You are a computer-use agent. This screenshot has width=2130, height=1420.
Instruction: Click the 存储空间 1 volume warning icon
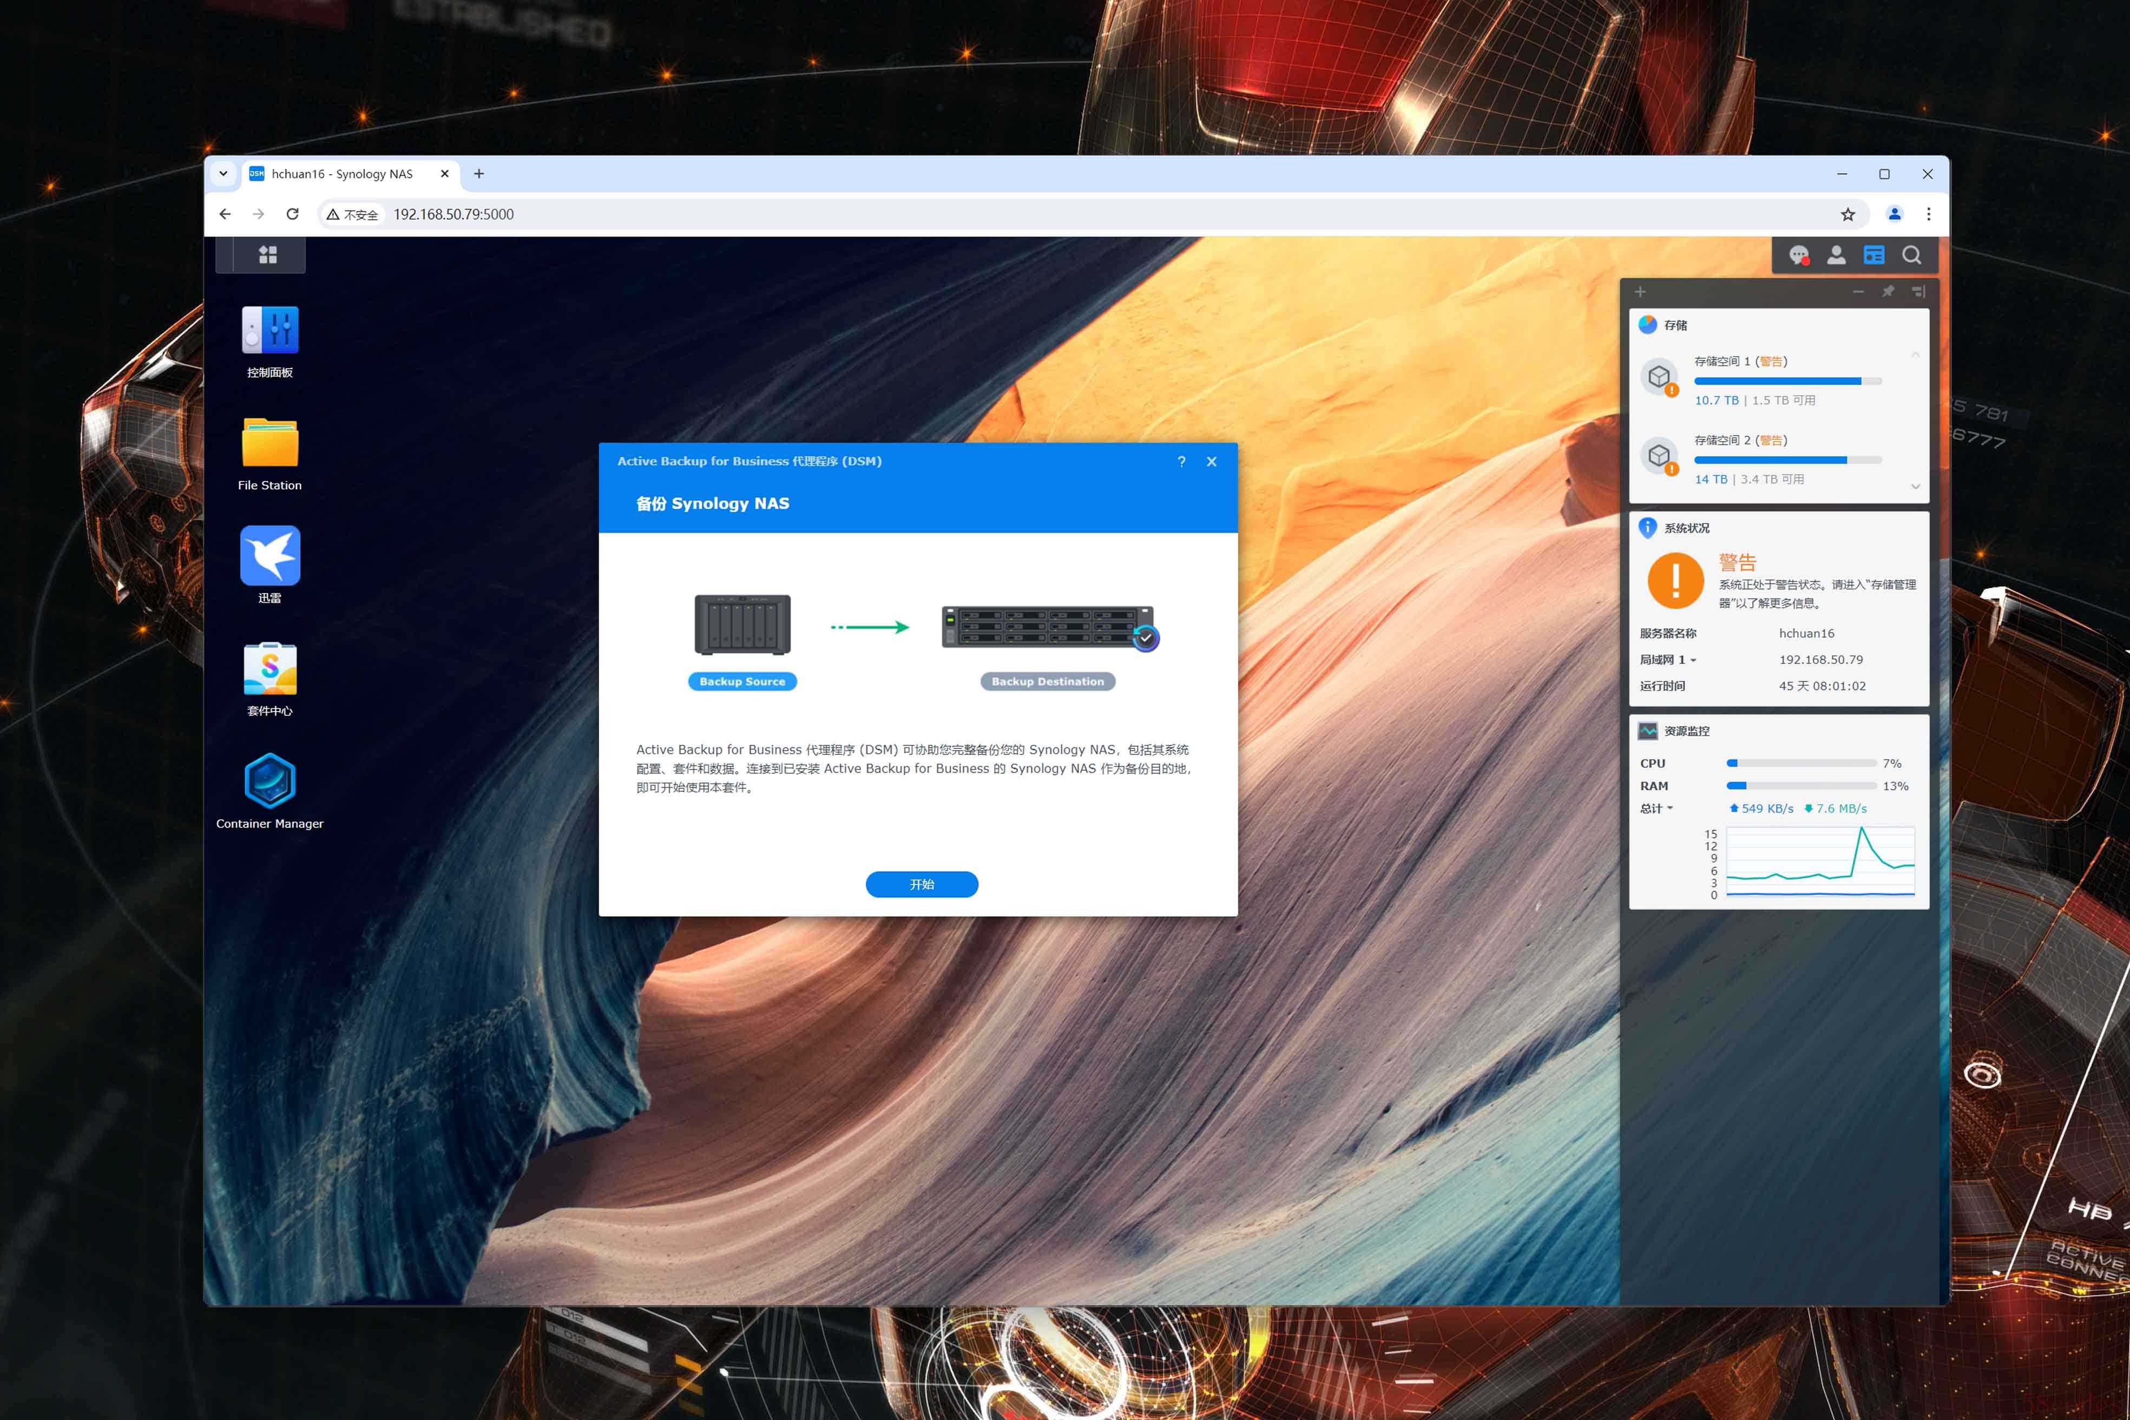tap(1660, 378)
